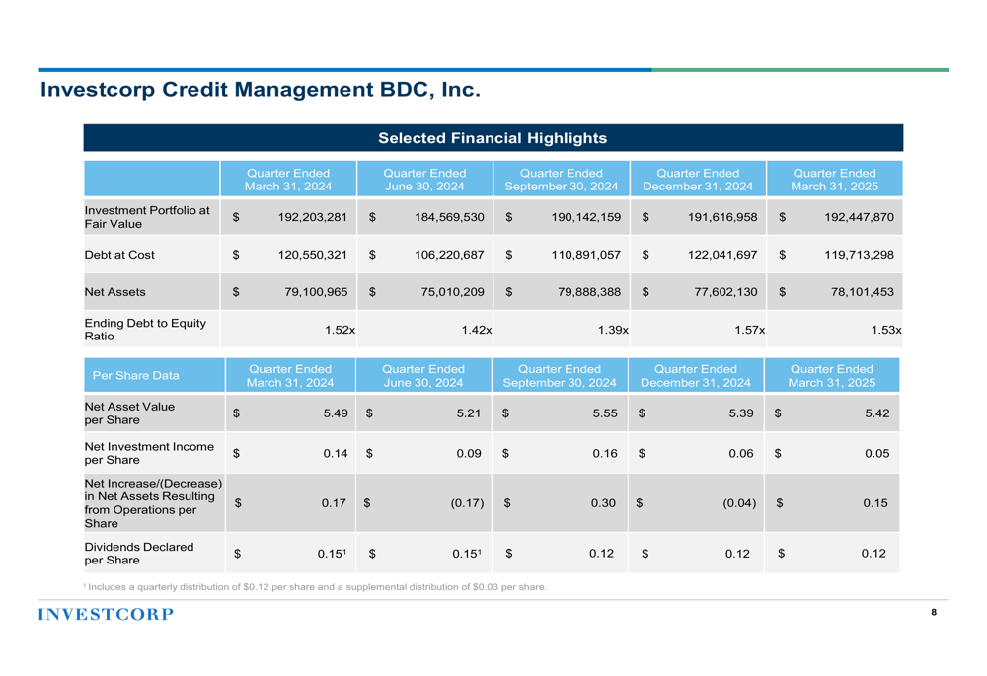Select the "Ending Debt to Equity Ratio" label
Viewport: 987px width, 676px height.
[145, 330]
